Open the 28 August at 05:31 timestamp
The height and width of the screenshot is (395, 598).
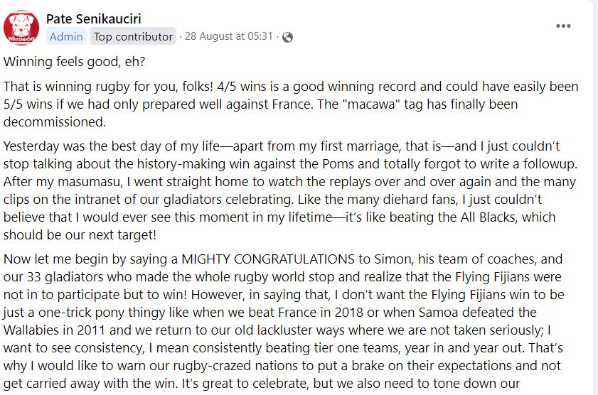[x=229, y=36]
